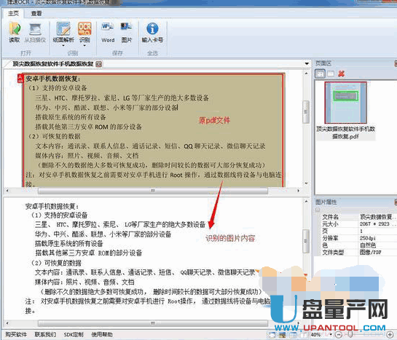Click the 购买软件 link
397x340 pixels.
point(16,334)
